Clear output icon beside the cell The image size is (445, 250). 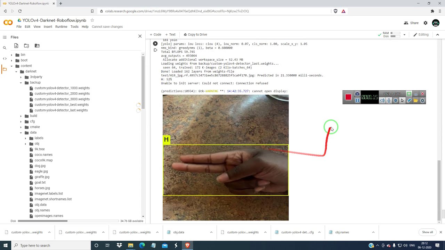pos(155,50)
